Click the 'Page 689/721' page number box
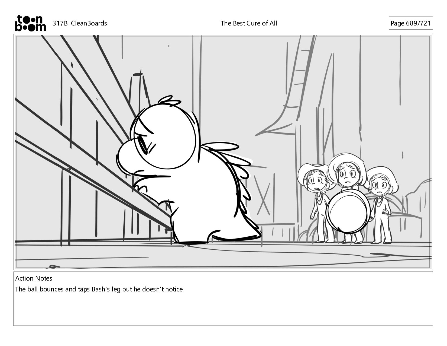This screenshot has height=346, width=447. pos(410,23)
